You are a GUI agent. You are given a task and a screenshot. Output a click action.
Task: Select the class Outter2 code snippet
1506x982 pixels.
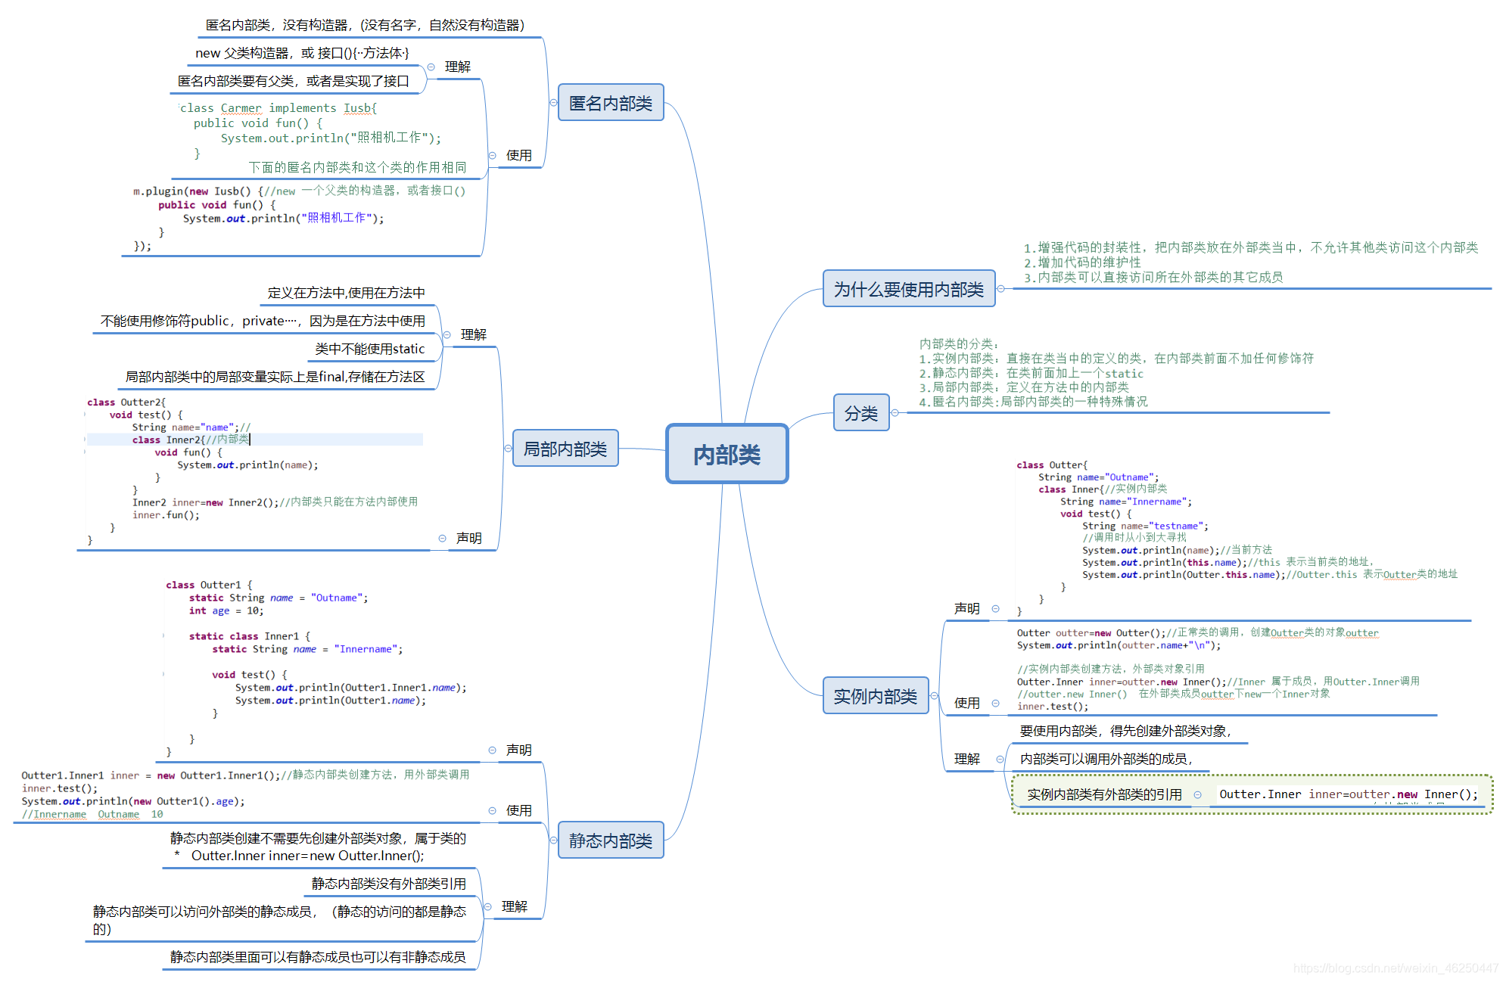[255, 471]
